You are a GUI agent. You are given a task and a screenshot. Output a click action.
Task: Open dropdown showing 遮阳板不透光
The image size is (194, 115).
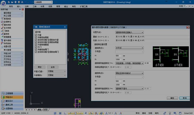click(x=130, y=89)
